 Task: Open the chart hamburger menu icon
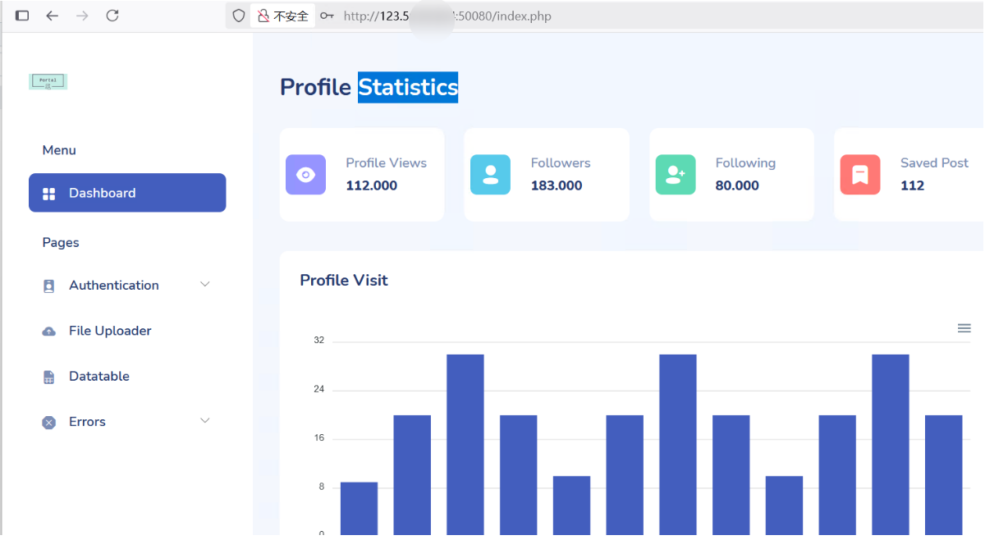(x=964, y=328)
